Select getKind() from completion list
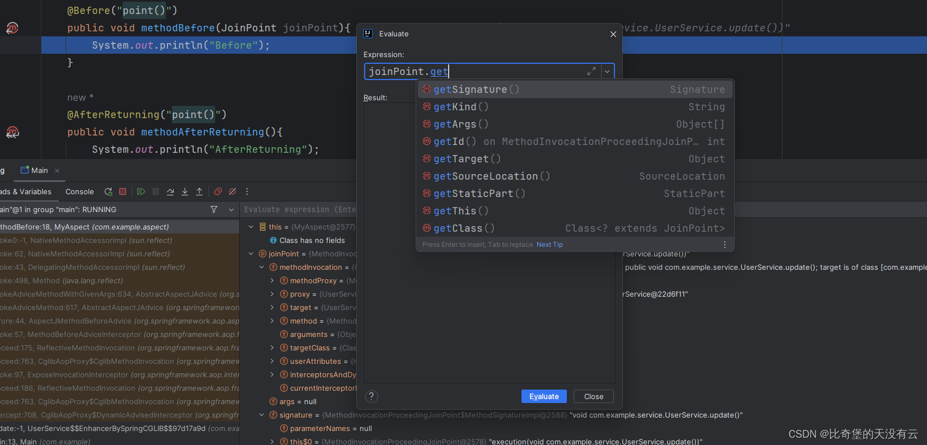Viewport: 927px width, 445px height. point(575,107)
